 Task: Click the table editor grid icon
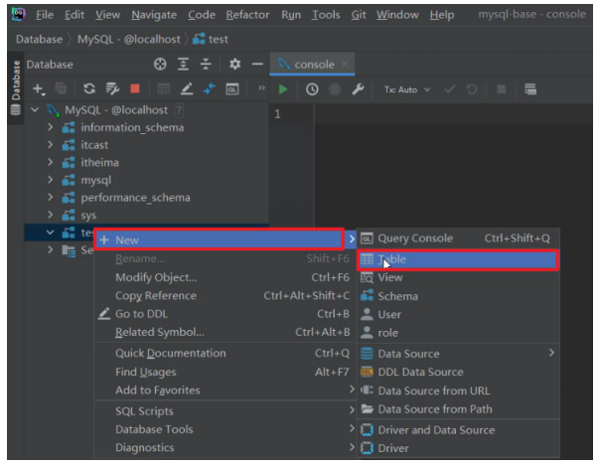click(164, 88)
